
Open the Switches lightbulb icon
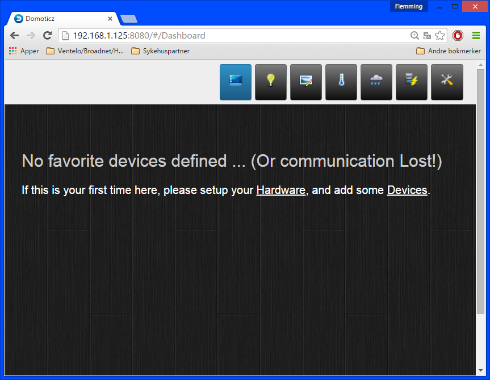271,82
